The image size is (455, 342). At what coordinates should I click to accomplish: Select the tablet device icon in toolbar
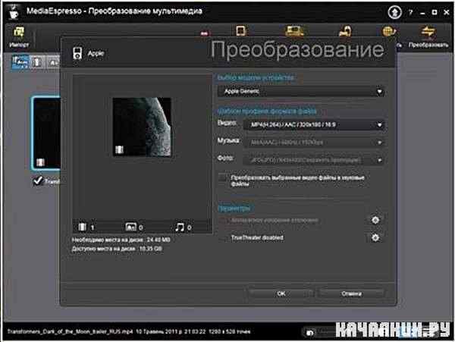tap(241, 30)
